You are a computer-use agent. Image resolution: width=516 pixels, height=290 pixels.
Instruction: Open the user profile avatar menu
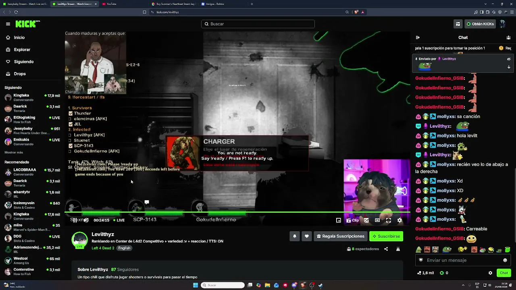(x=502, y=24)
